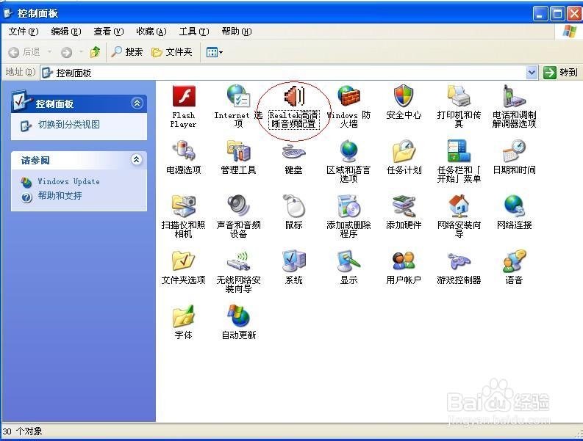Open the 工具(T) menu

(x=193, y=32)
